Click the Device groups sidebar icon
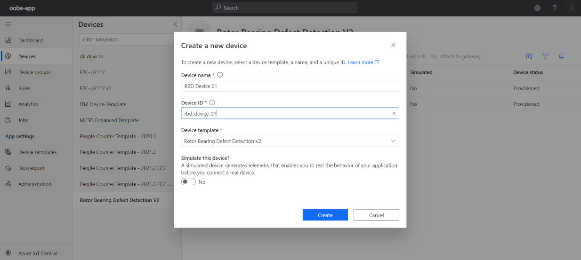Image resolution: width=581 pixels, height=260 pixels. (8, 72)
